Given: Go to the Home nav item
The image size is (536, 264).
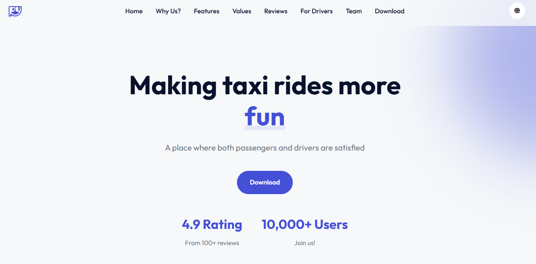Looking at the screenshot, I should 134,11.
